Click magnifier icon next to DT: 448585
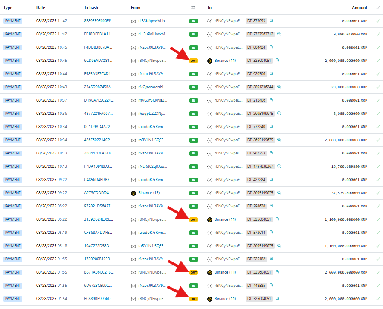Image resolution: width=383 pixels, height=309 pixels. tap(271, 285)
